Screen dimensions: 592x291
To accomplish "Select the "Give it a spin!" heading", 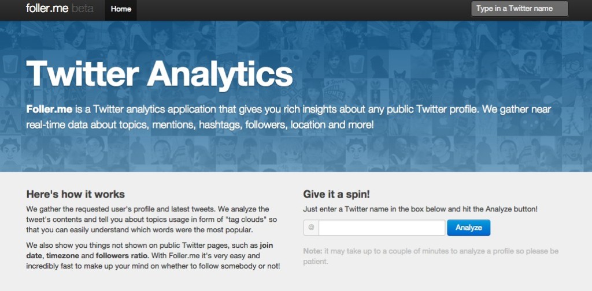I will point(336,194).
